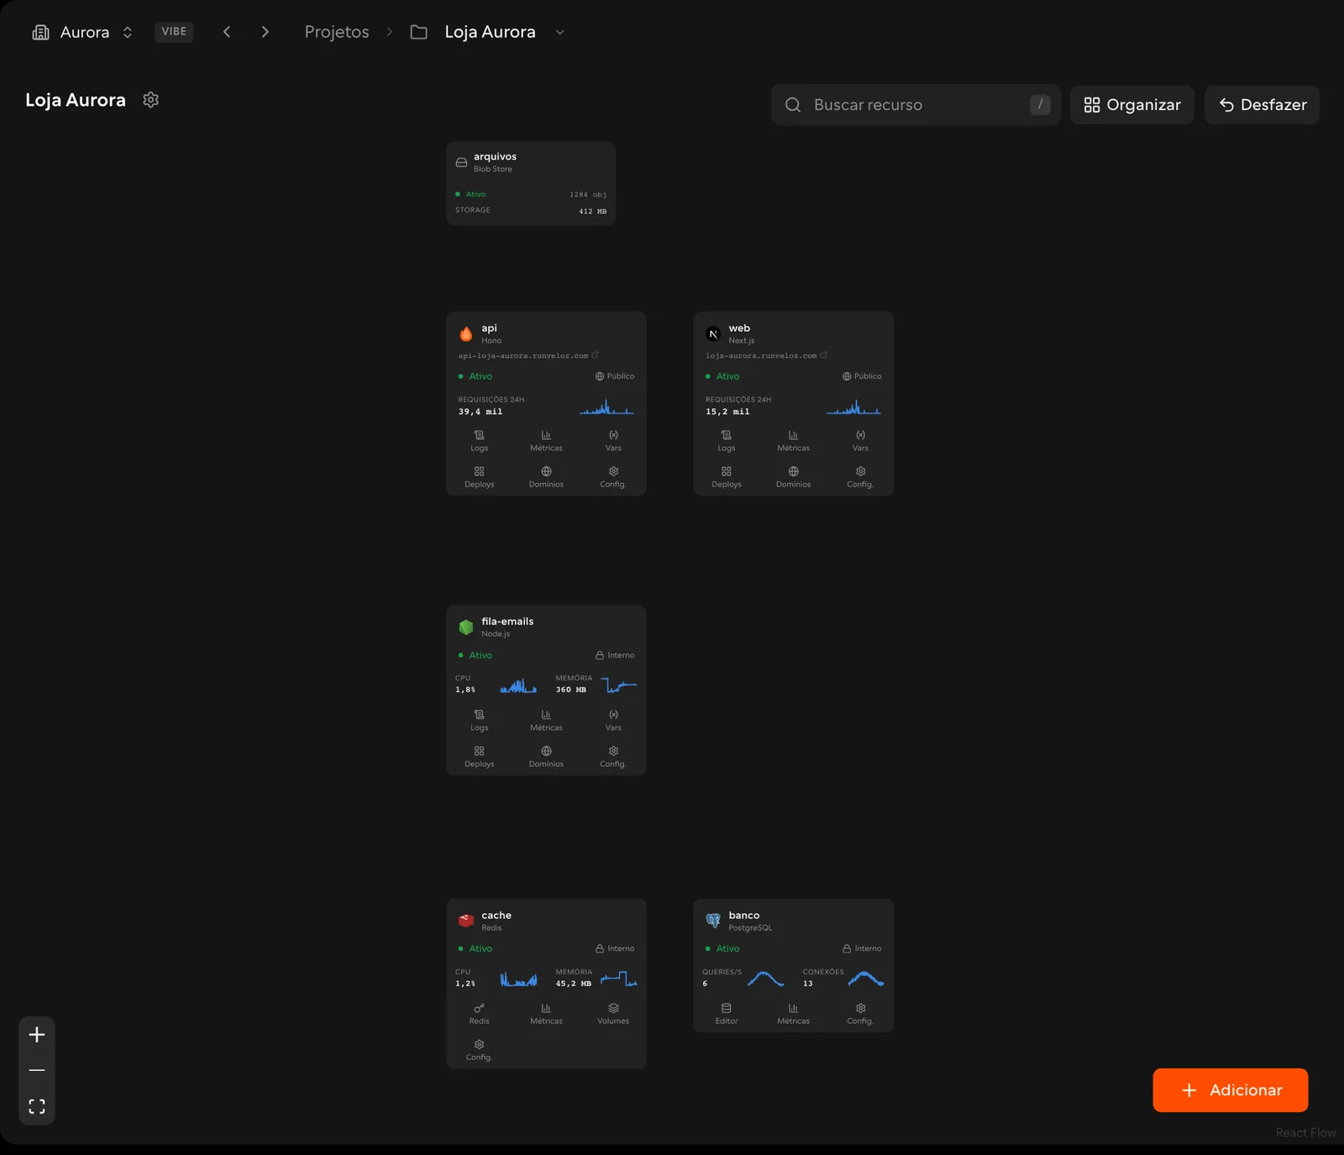Open Config. on the api card

point(613,477)
